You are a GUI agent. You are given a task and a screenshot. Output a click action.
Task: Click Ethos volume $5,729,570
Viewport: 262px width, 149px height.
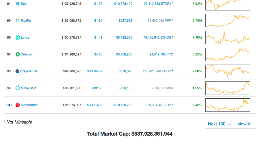tap(124, 38)
